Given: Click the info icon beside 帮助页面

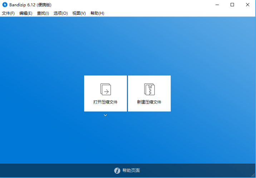Looking at the screenshot, I should [117, 170].
